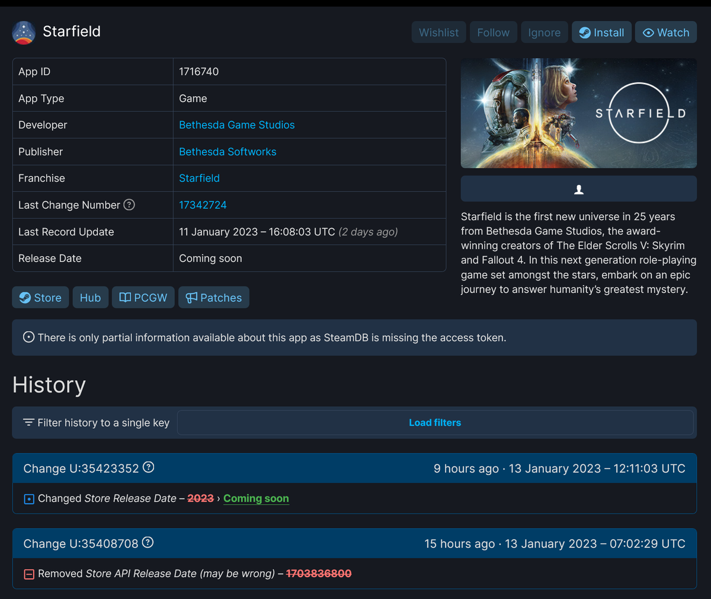Open the Hub button
The image size is (711, 599).
tap(91, 298)
